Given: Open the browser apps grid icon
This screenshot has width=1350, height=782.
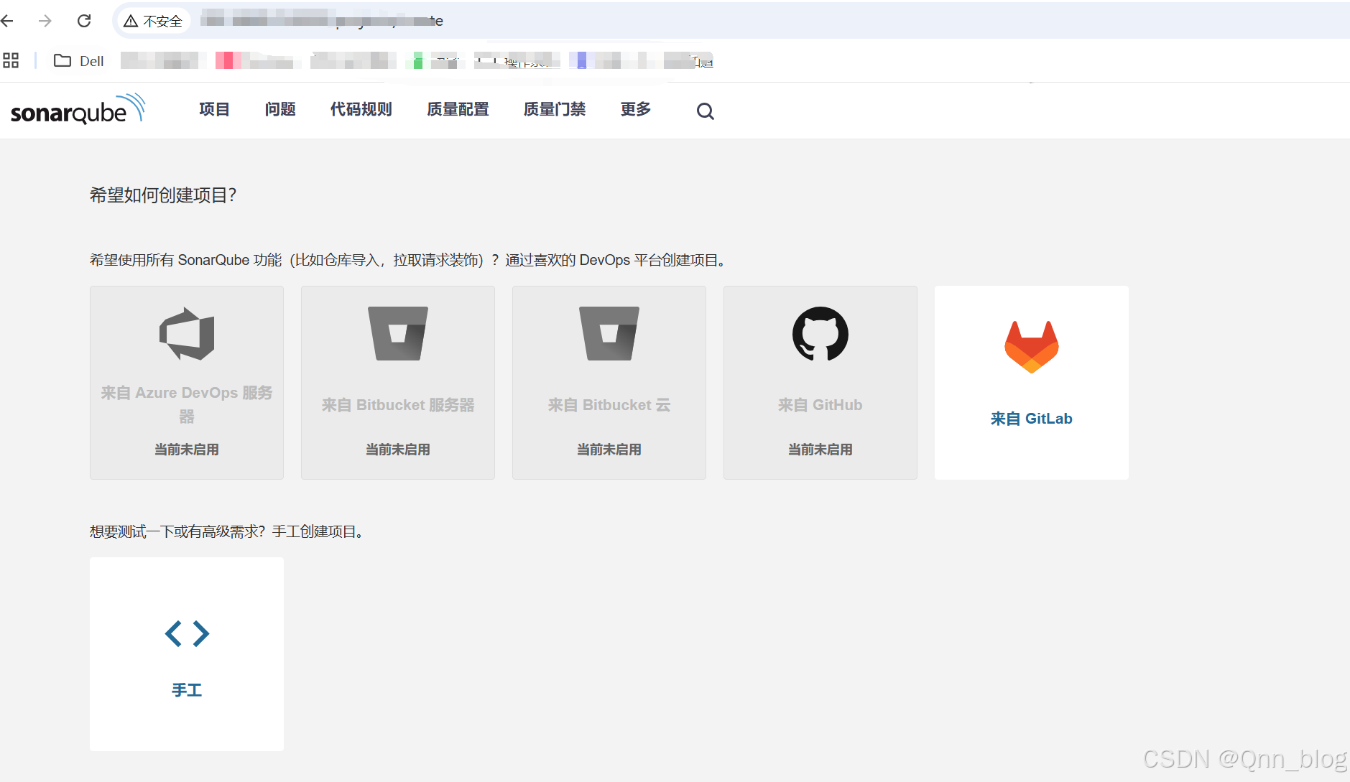Looking at the screenshot, I should coord(11,60).
